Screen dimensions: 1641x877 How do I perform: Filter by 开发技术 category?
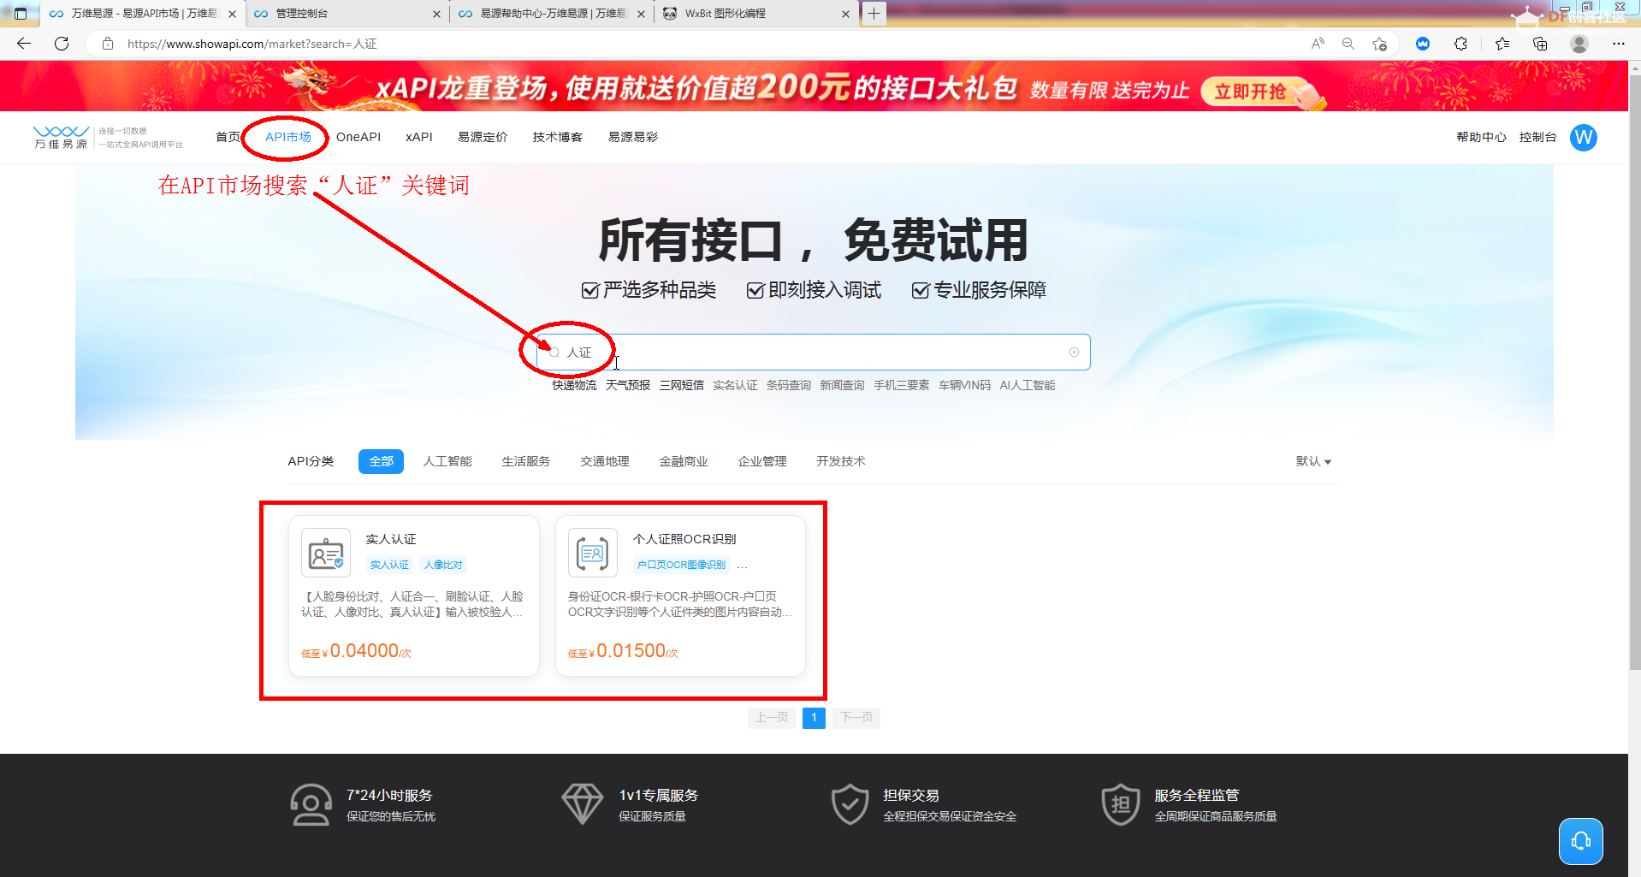coord(841,461)
